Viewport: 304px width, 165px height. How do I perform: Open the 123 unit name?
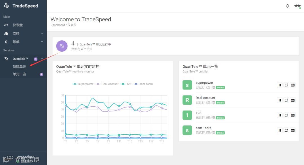click(198, 113)
